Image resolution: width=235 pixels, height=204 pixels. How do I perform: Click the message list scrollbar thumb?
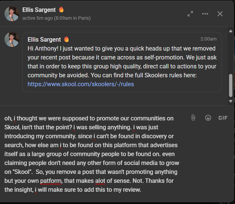231,85
